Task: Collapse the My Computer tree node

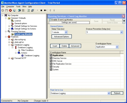Action: coord(2,15)
